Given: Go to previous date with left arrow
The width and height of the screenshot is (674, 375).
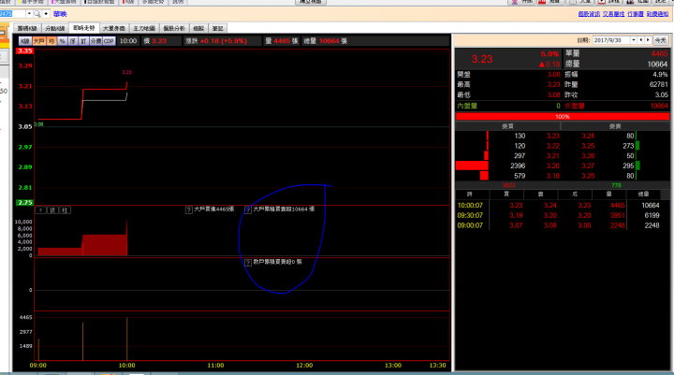Looking at the screenshot, I should [x=641, y=40].
